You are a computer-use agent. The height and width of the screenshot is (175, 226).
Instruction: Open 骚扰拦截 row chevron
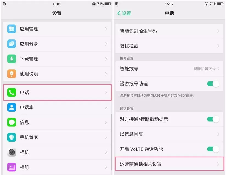pos(219,46)
